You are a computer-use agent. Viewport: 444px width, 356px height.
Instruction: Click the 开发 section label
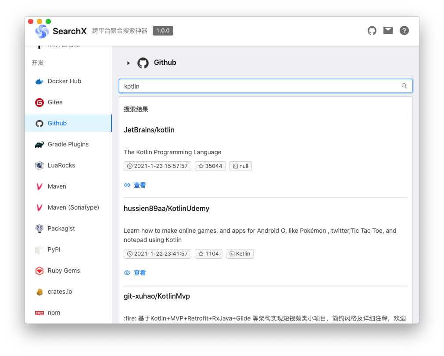(x=38, y=63)
